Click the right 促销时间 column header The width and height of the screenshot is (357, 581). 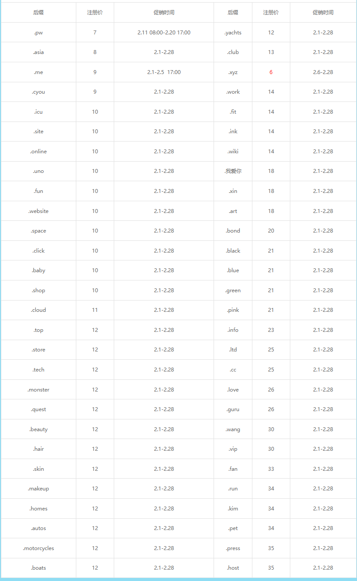tap(323, 13)
